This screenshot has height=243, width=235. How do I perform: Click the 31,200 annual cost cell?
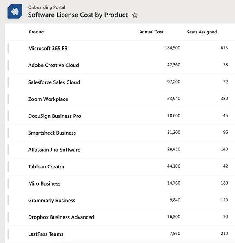(x=173, y=132)
